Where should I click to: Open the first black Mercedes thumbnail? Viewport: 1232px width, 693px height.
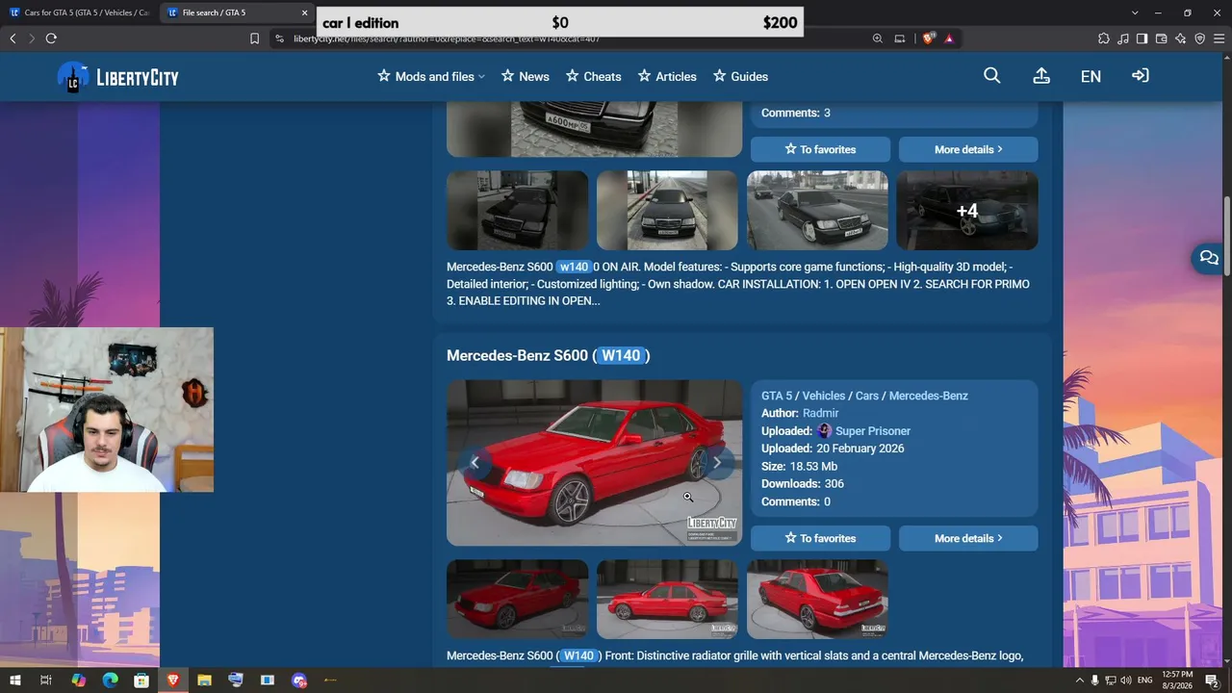coord(517,211)
